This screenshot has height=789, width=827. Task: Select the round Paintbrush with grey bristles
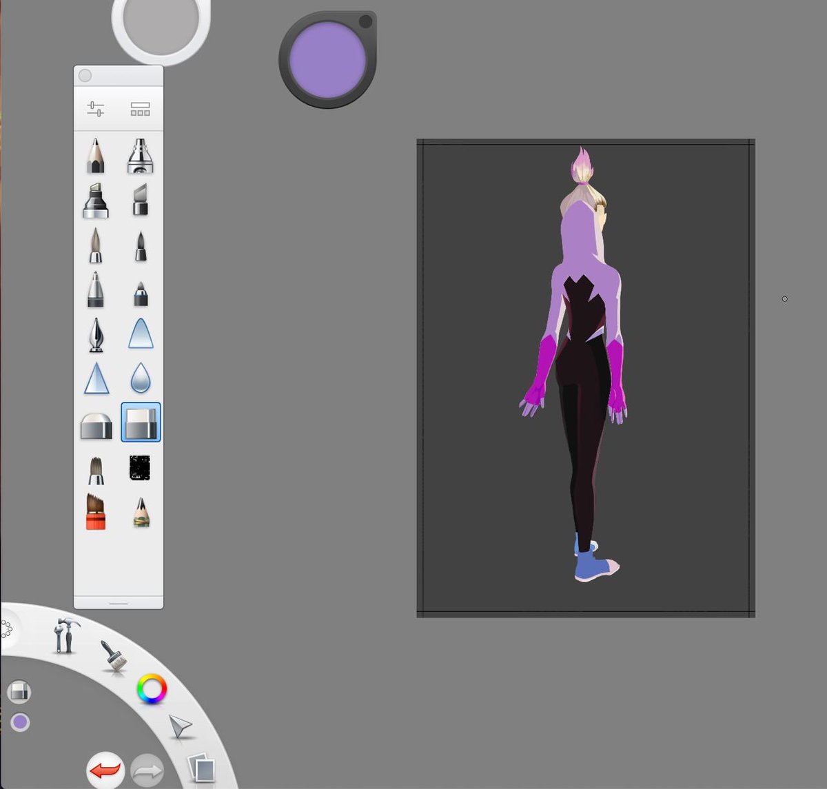(x=96, y=246)
